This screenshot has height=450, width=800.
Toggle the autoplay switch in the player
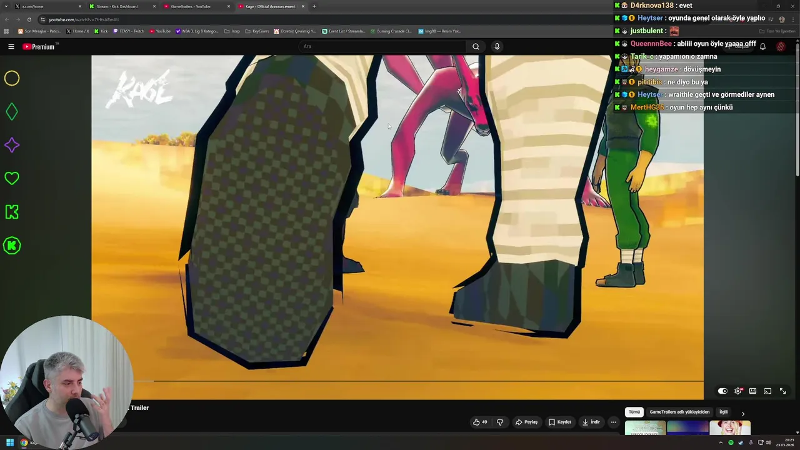[722, 391]
